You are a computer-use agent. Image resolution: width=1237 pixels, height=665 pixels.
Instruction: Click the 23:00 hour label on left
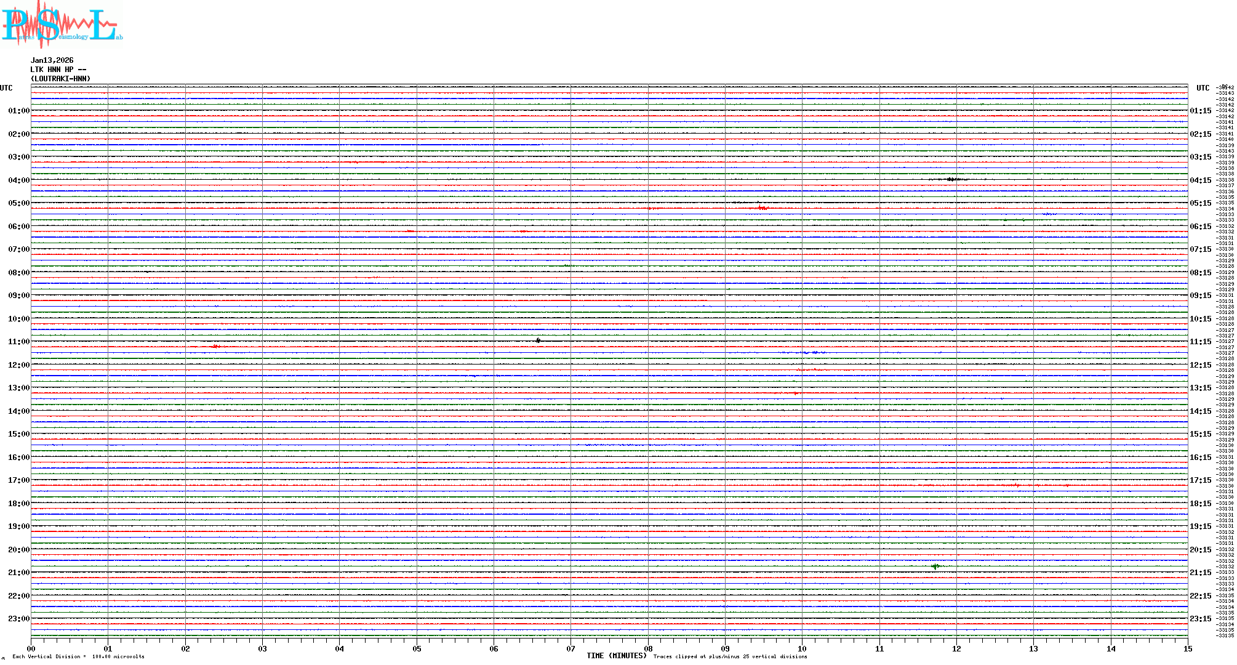coord(18,619)
